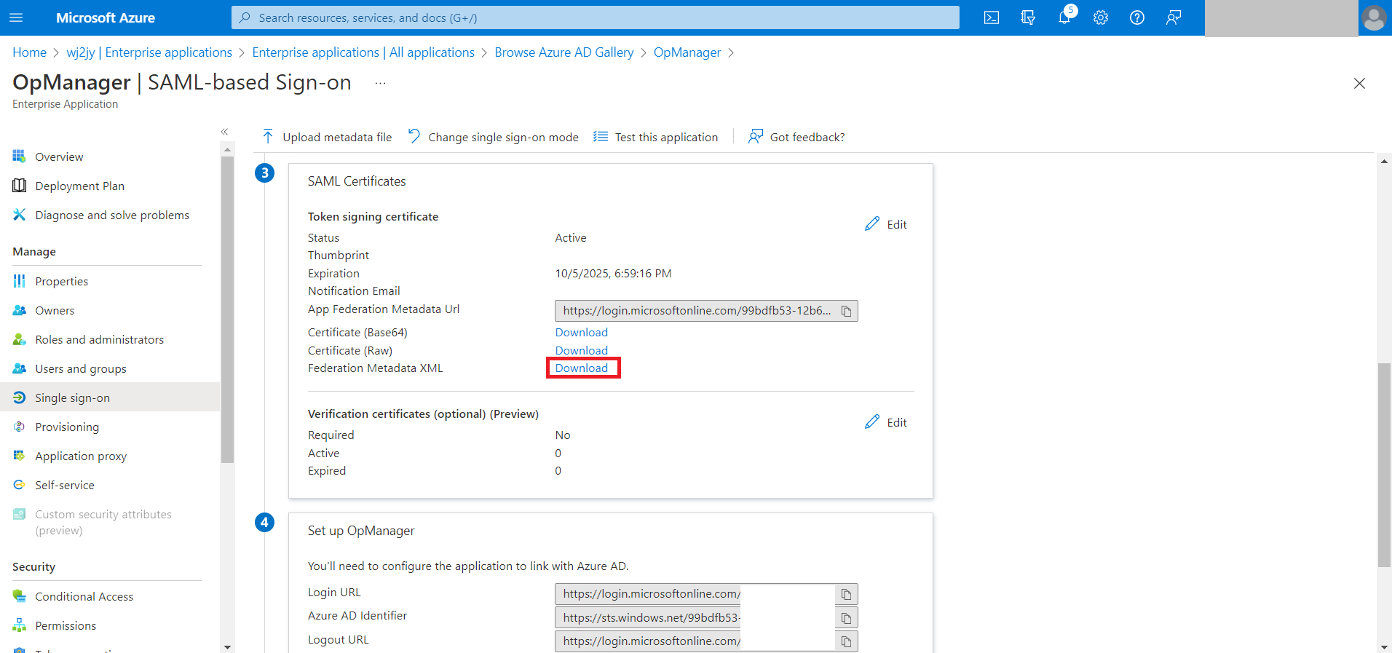Open more options ellipsis beside title
This screenshot has width=1392, height=653.
[x=380, y=83]
